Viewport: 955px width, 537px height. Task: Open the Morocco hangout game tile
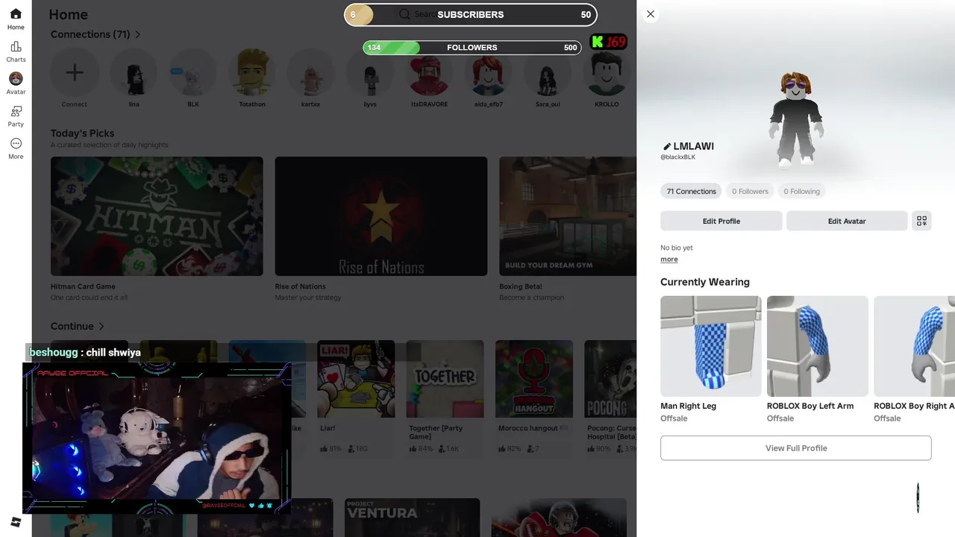click(x=534, y=379)
